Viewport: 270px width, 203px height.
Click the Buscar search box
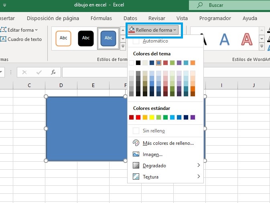pos(229,5)
